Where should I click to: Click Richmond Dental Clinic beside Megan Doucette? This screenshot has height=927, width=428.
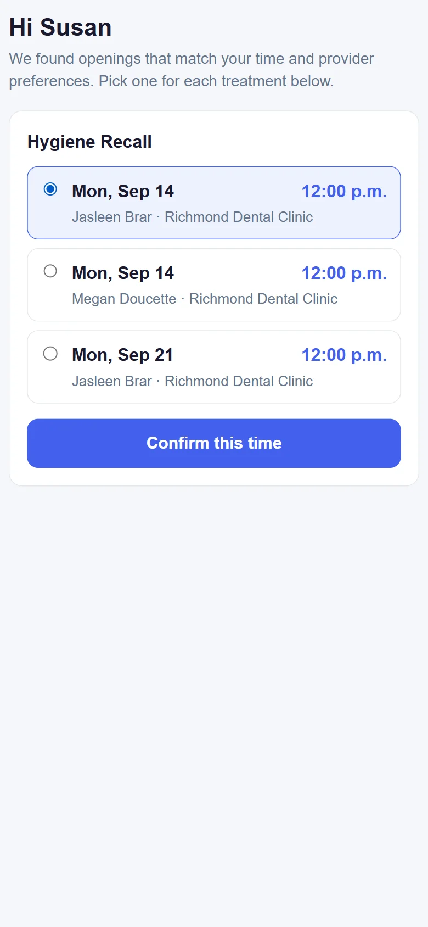point(263,299)
